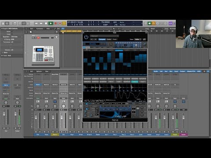Open the mixer Edit menu
211x158 pixels.
point(32,71)
